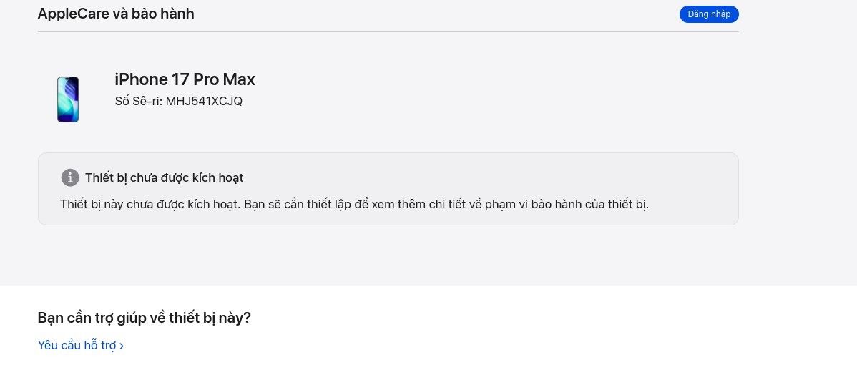Click the Bạn cần trợ giúp heading
Viewport: 857px width, 375px height.
144,318
